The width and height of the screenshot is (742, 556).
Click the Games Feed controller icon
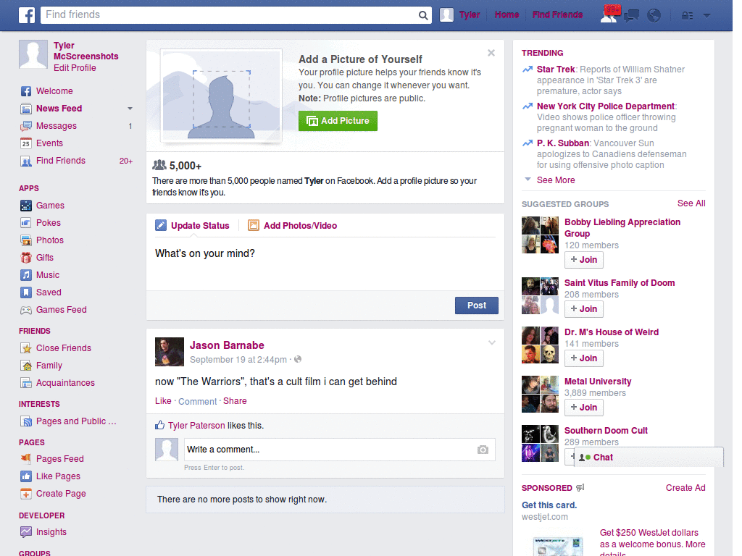(x=26, y=310)
